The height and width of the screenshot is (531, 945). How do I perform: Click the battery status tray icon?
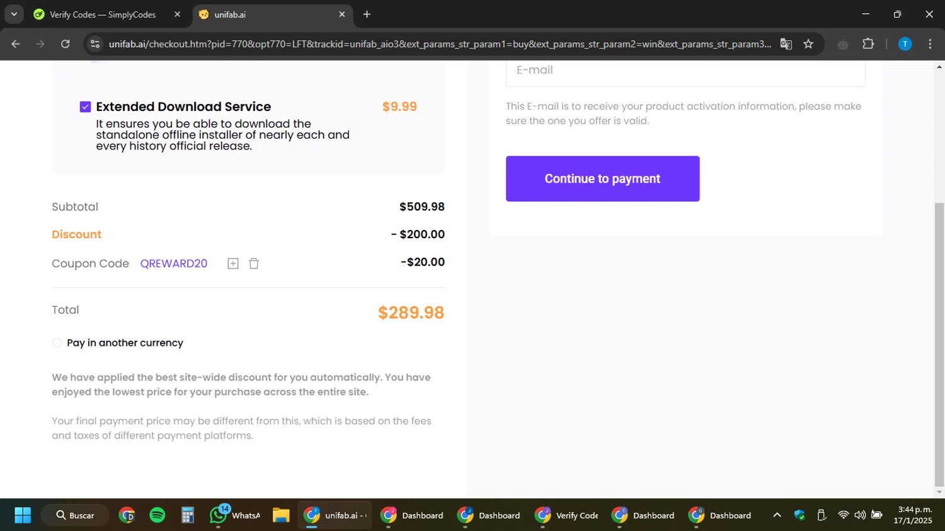(x=876, y=515)
